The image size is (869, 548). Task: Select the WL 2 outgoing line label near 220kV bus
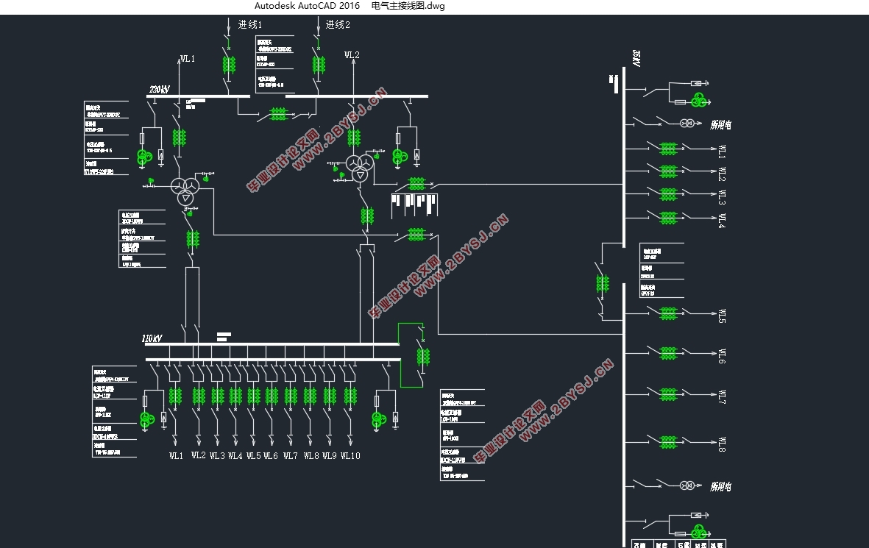point(352,55)
